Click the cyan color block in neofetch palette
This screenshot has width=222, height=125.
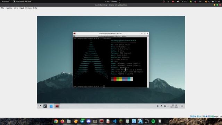[x=129, y=79]
